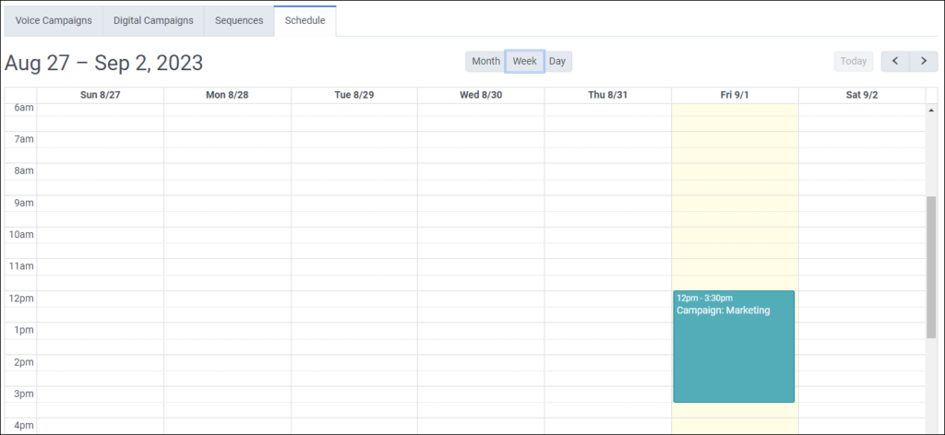Click the Sun 8/27 column header

pos(101,95)
